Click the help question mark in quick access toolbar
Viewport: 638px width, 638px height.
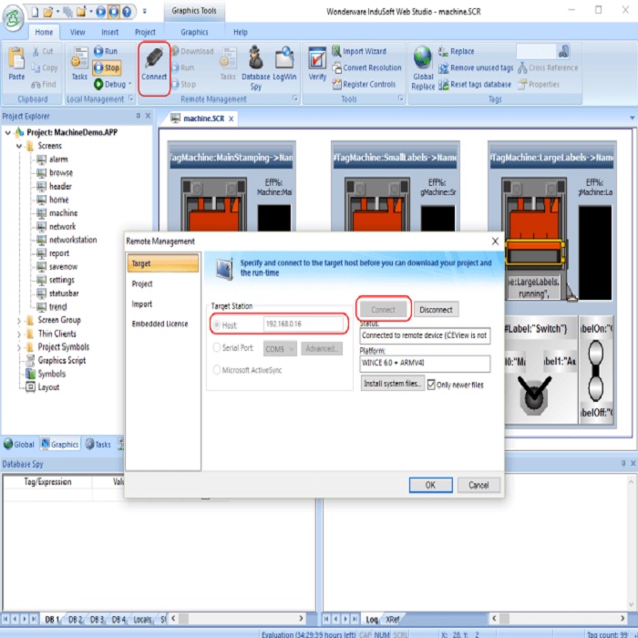(x=127, y=12)
